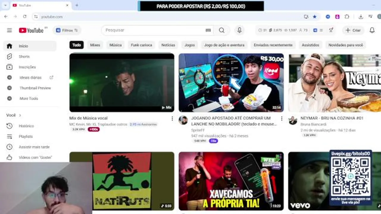Select the Funk carioca chip

click(x=141, y=45)
